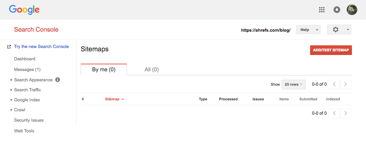
Task: Select the By me (0) tab
Action: pyautogui.click(x=104, y=70)
